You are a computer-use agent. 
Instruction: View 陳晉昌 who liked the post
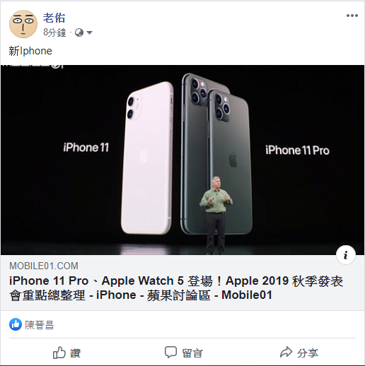(x=40, y=325)
